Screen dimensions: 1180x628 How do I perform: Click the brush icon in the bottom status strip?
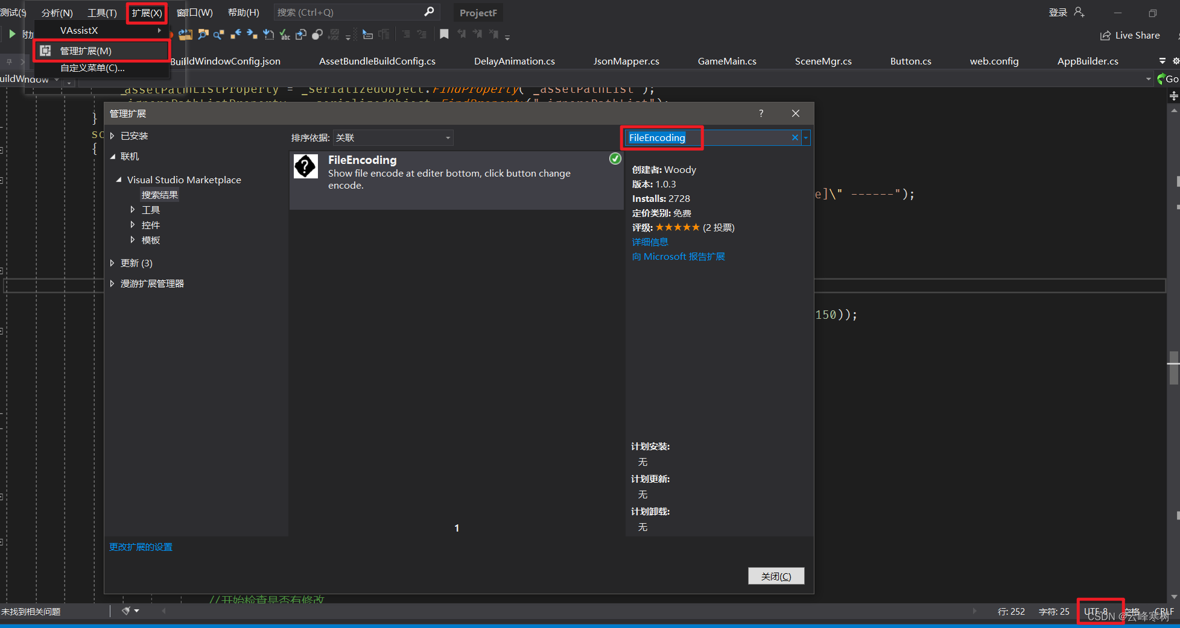coord(125,611)
